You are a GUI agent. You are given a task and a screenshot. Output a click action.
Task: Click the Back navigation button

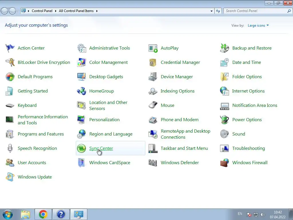tap(5, 11)
